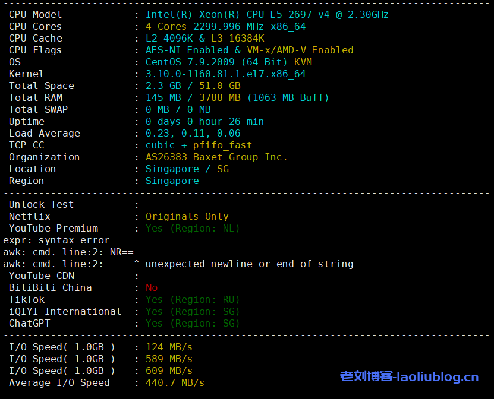This screenshot has height=399, width=494.
Task: Click the CentOS 7.9.2009 OS value
Action: (229, 62)
